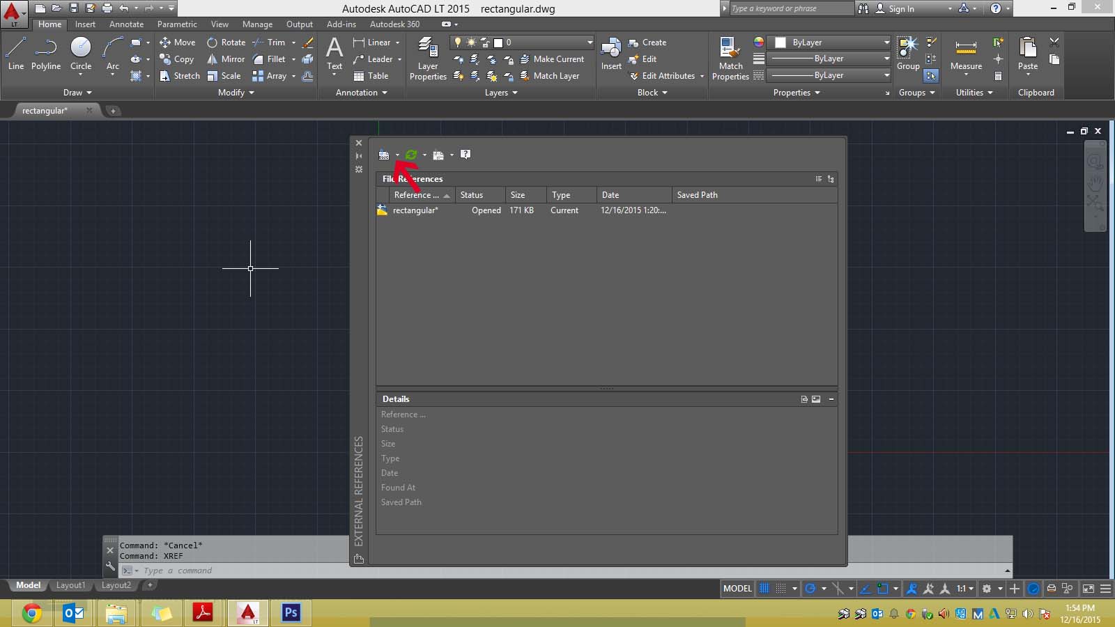1115x627 pixels.
Task: Click the layer 0 color swatch
Action: [498, 42]
